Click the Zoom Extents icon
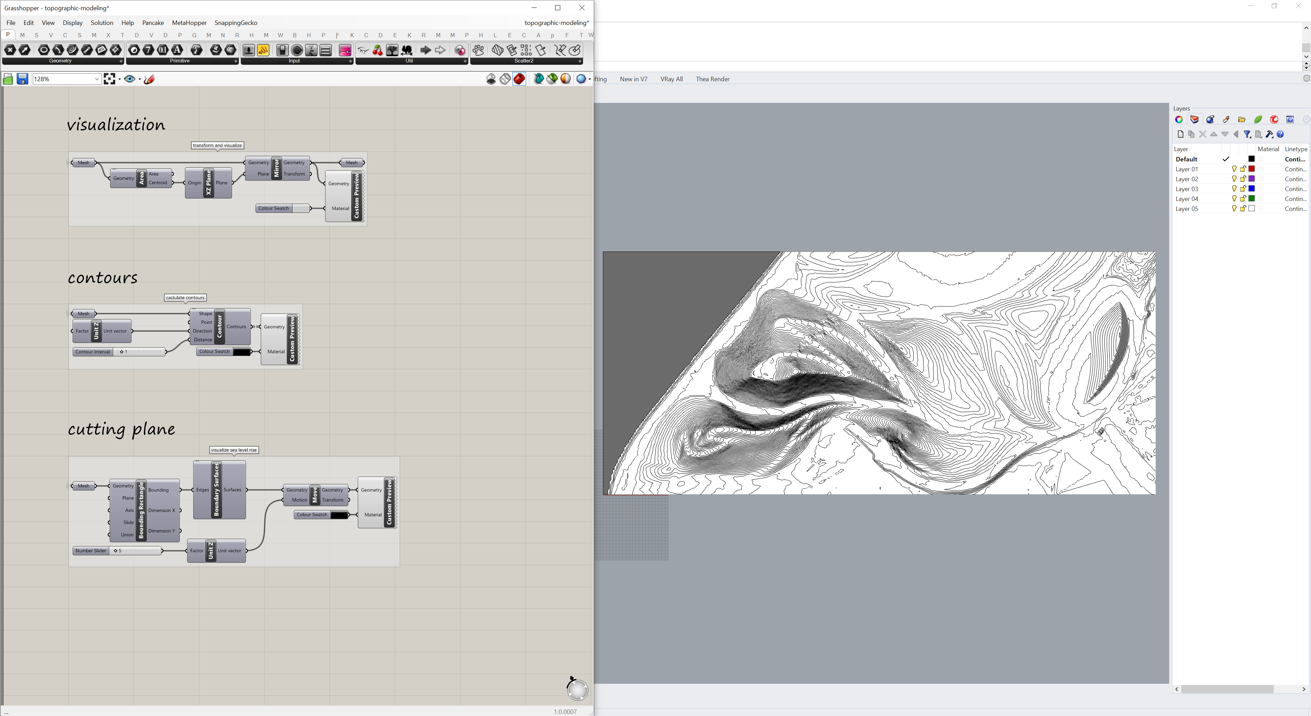 click(109, 79)
